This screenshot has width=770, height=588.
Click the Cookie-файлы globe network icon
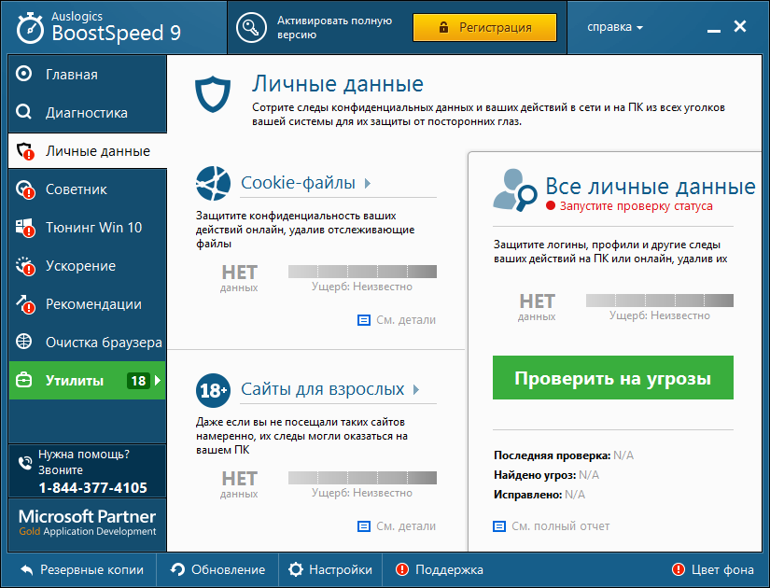click(x=213, y=183)
